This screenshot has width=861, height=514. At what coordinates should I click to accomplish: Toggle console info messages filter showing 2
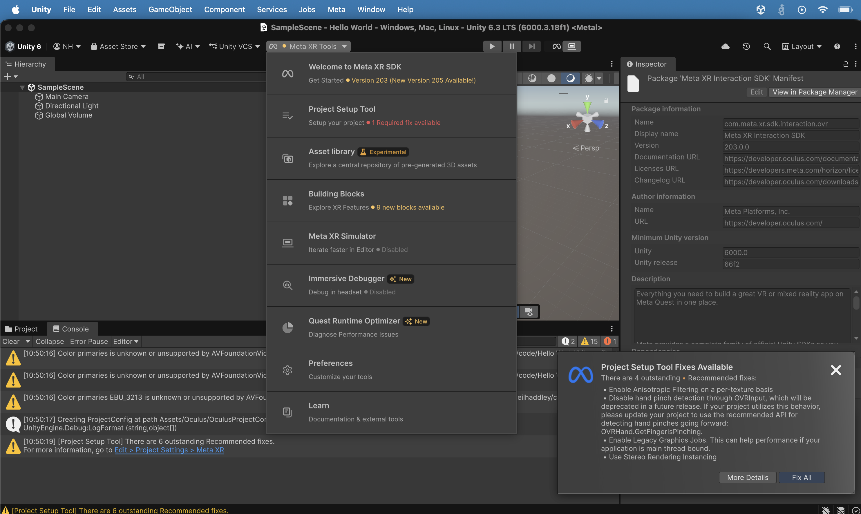(568, 341)
